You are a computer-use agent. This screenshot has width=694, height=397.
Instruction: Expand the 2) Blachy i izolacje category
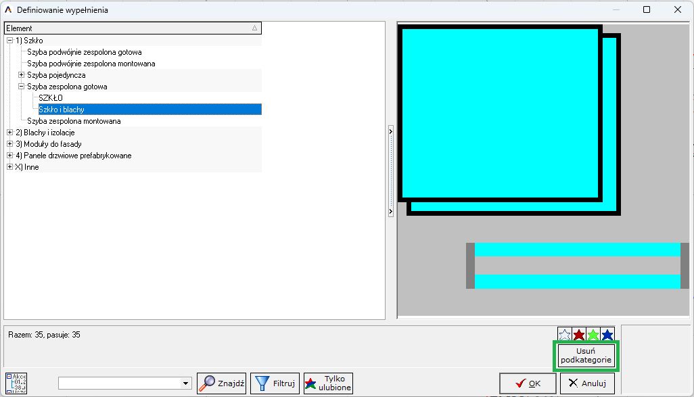9,133
